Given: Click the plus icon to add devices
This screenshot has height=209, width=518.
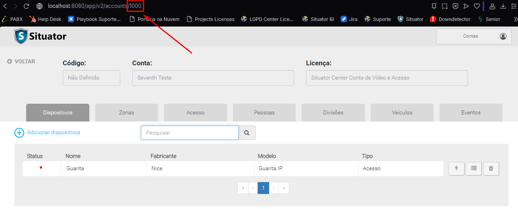Looking at the screenshot, I should point(19,133).
